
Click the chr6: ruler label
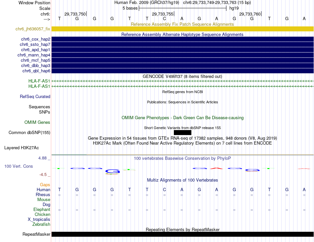tap(45, 14)
